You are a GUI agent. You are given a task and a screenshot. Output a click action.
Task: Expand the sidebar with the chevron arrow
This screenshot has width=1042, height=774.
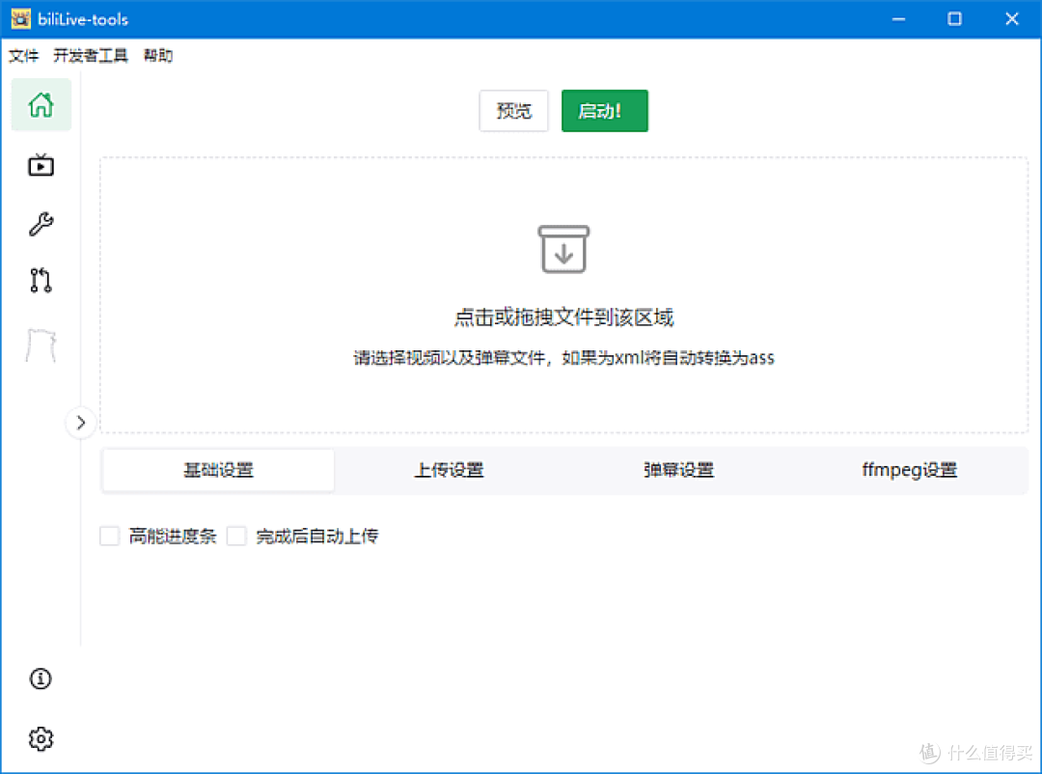(81, 423)
